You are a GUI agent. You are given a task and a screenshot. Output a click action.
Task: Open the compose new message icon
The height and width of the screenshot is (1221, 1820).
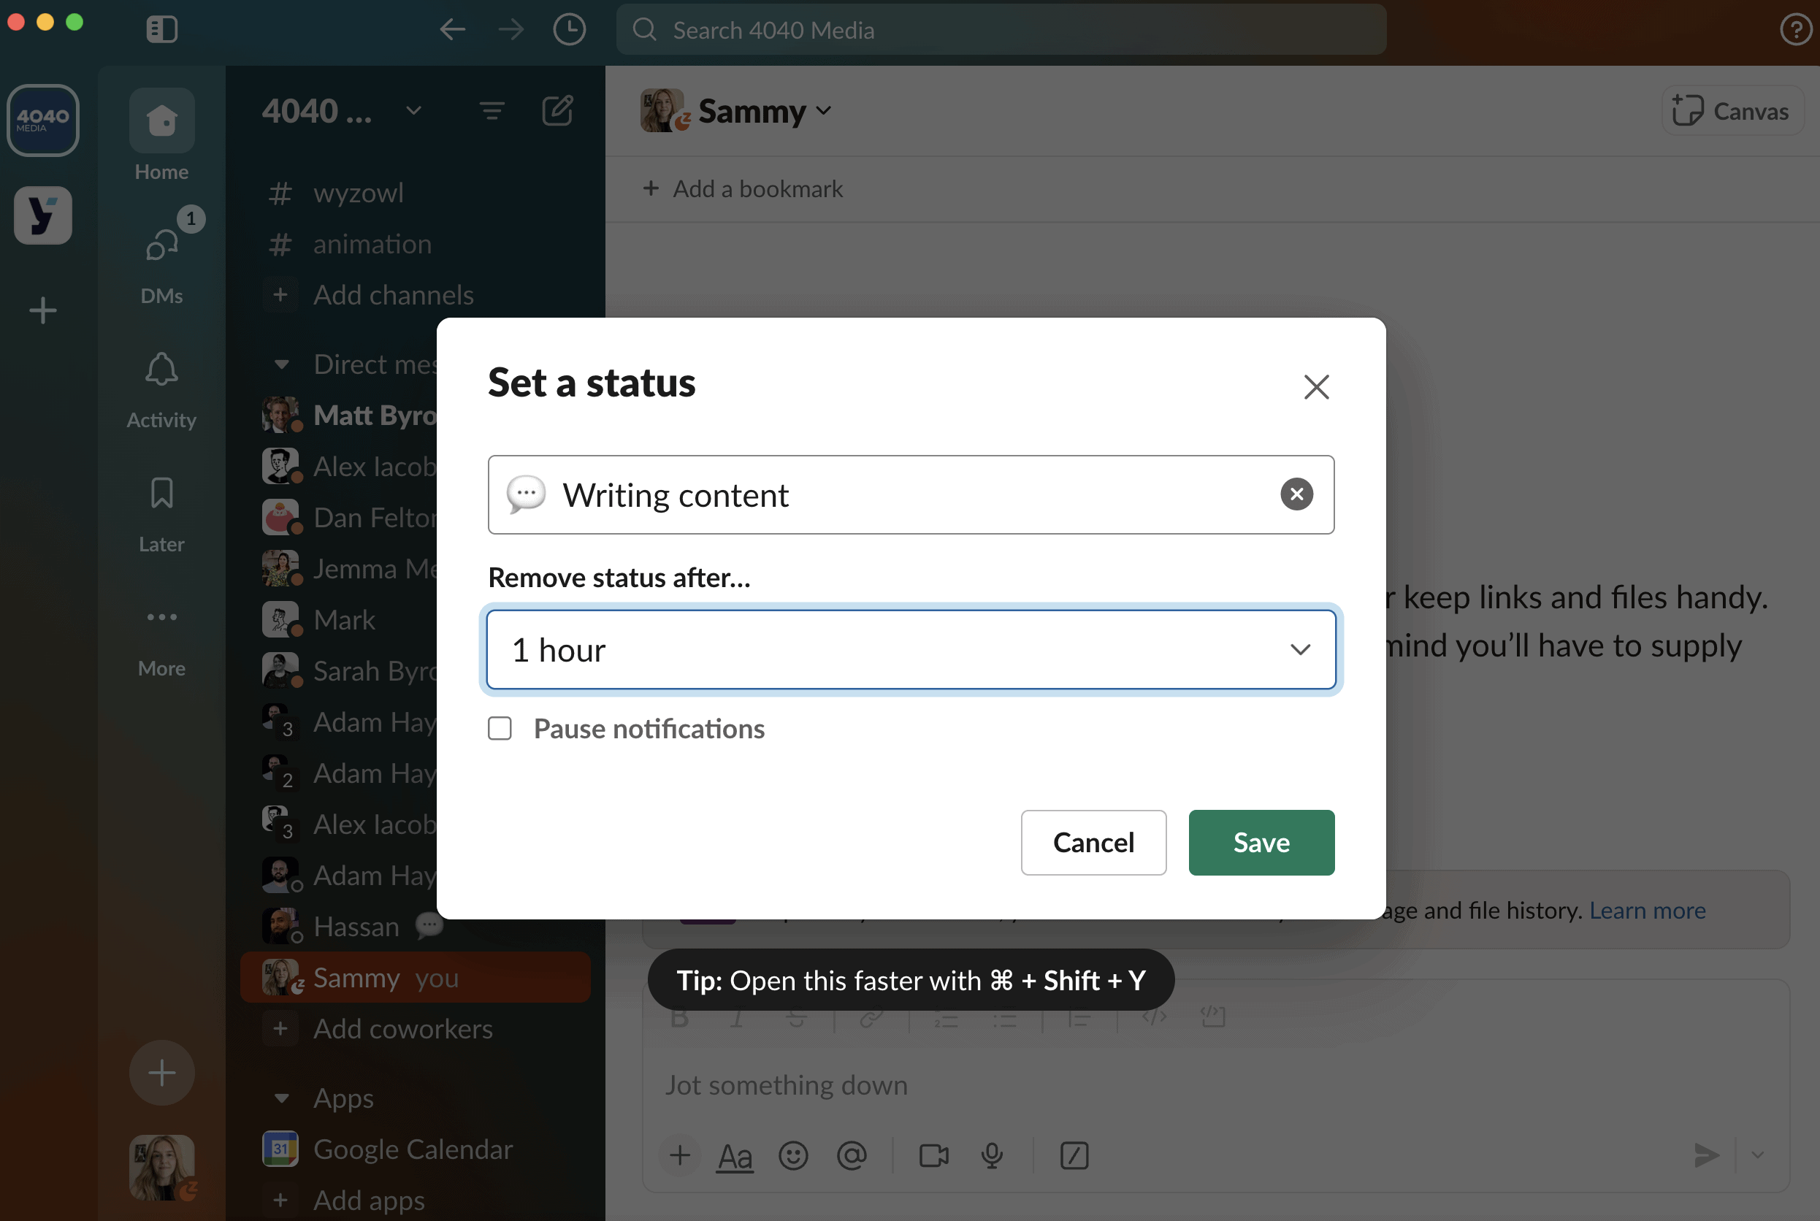pos(557,111)
